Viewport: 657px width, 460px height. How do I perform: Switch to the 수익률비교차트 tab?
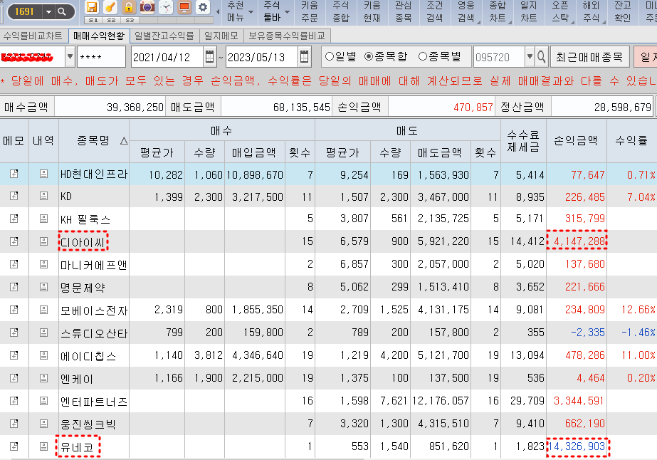point(33,36)
